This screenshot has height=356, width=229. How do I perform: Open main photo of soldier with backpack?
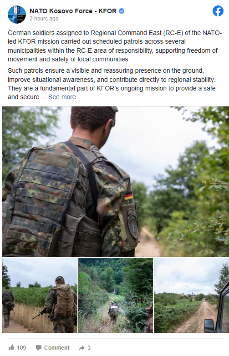(x=116, y=181)
